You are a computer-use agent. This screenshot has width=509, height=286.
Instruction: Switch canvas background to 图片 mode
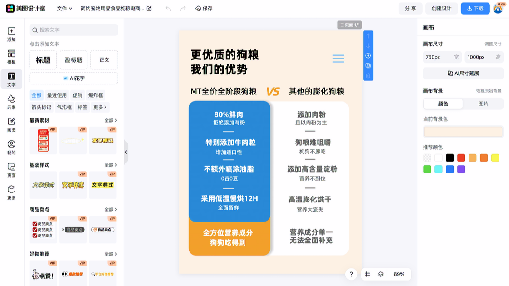pyautogui.click(x=483, y=104)
